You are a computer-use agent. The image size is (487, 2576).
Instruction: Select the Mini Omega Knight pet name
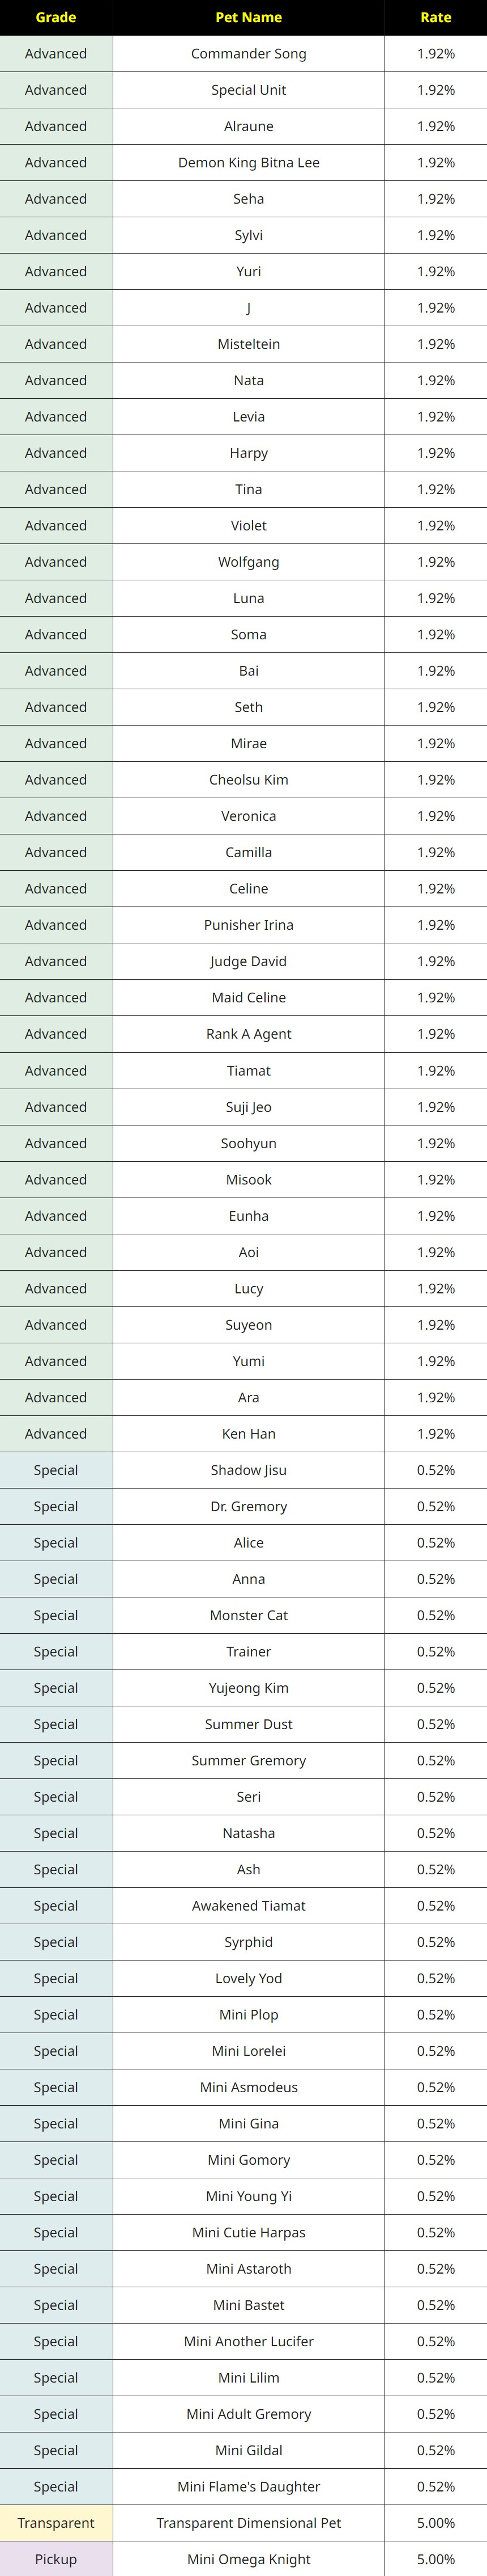tap(249, 2559)
